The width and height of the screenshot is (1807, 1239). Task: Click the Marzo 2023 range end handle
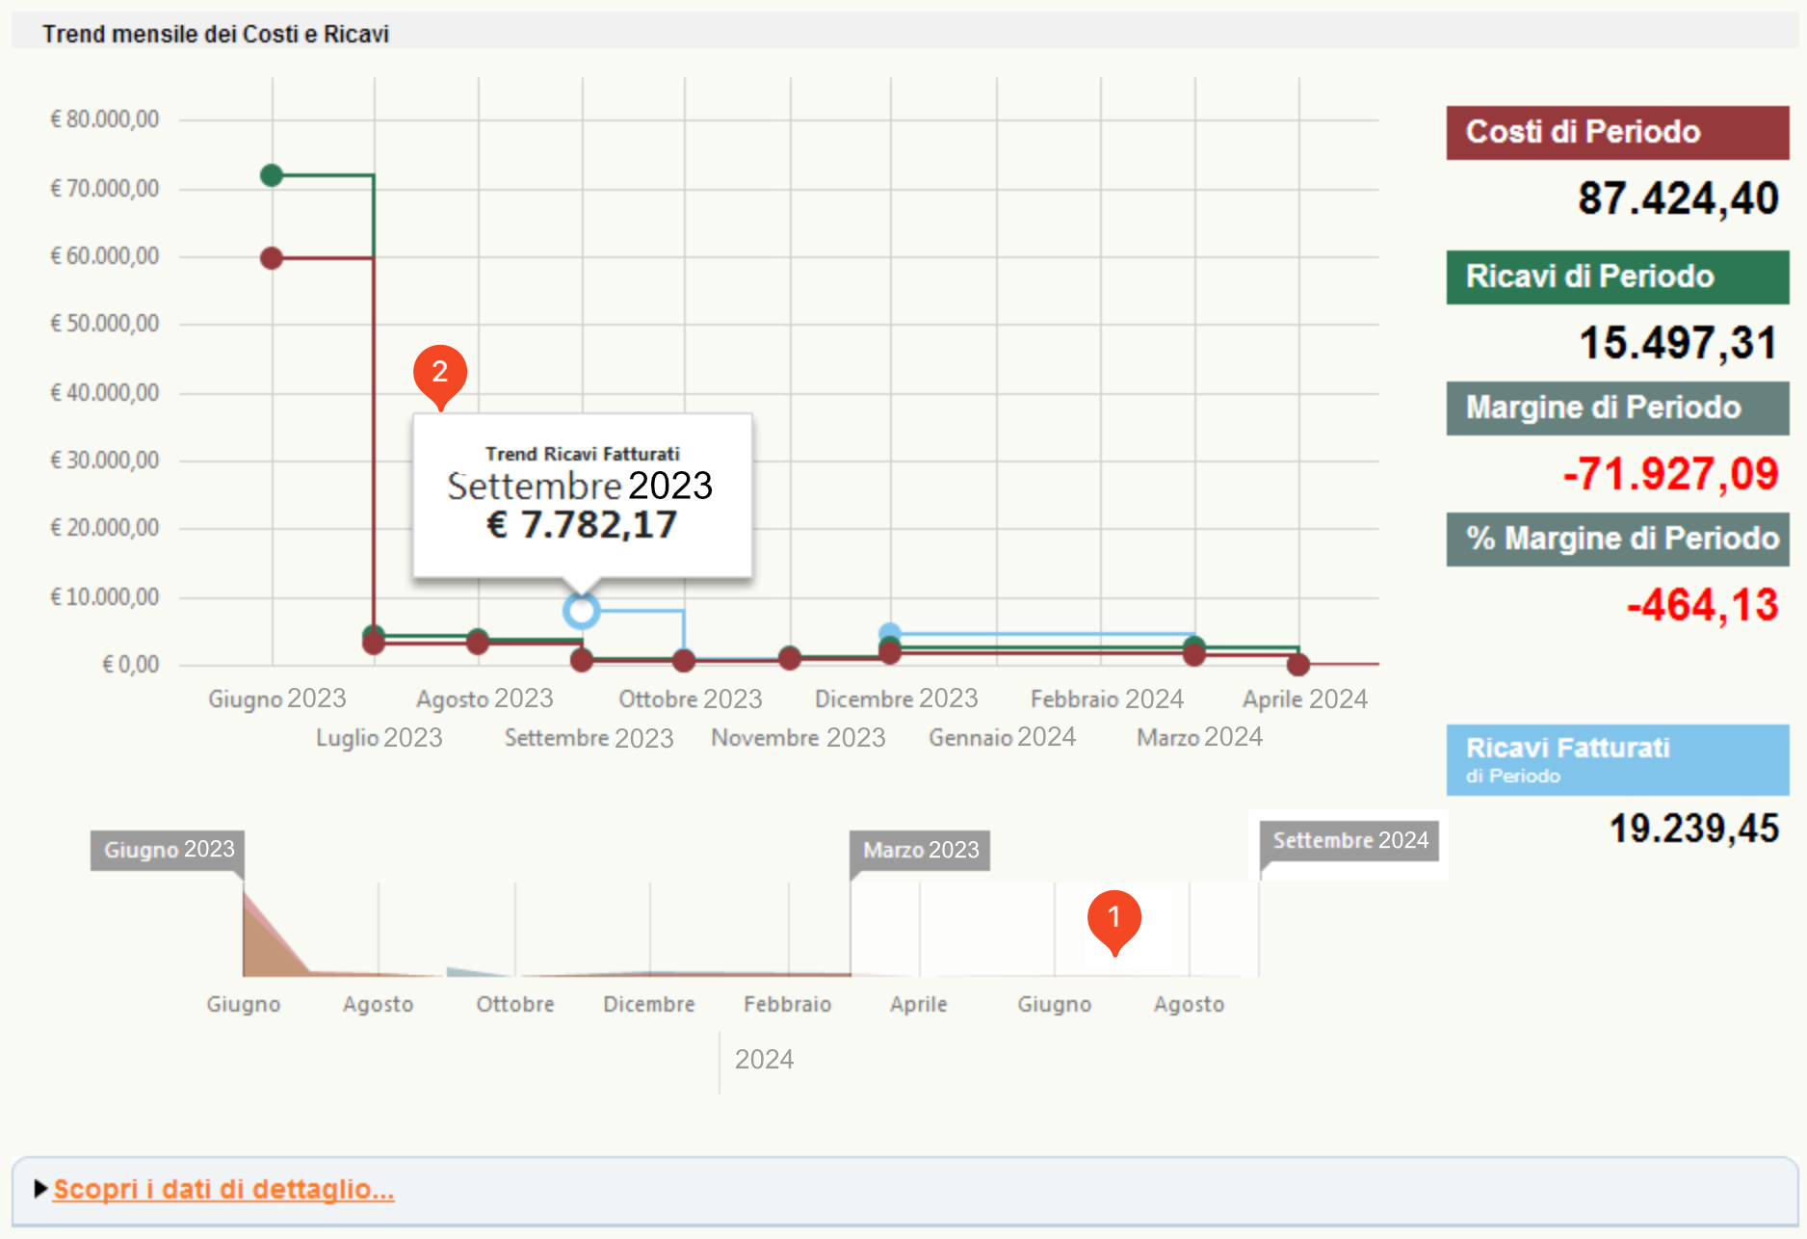click(920, 850)
